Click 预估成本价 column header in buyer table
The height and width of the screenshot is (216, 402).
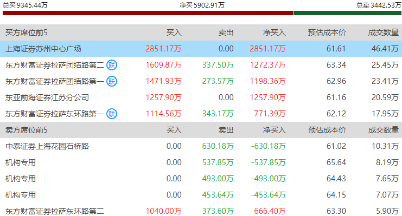(x=327, y=32)
